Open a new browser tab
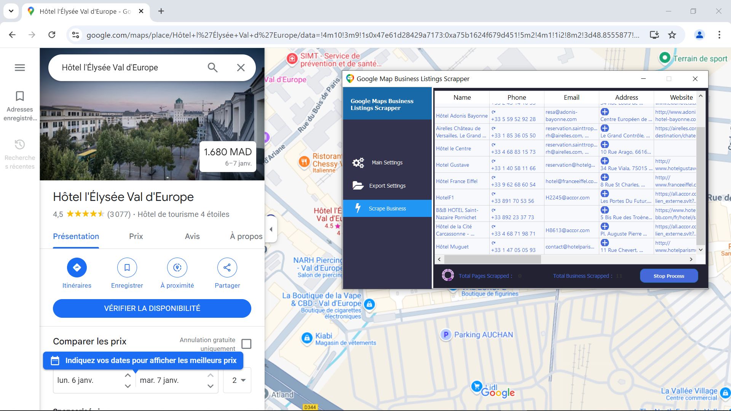Viewport: 731px width, 411px height. point(161,11)
